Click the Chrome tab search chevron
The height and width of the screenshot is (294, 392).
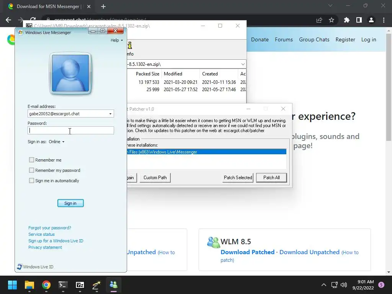point(330,5)
